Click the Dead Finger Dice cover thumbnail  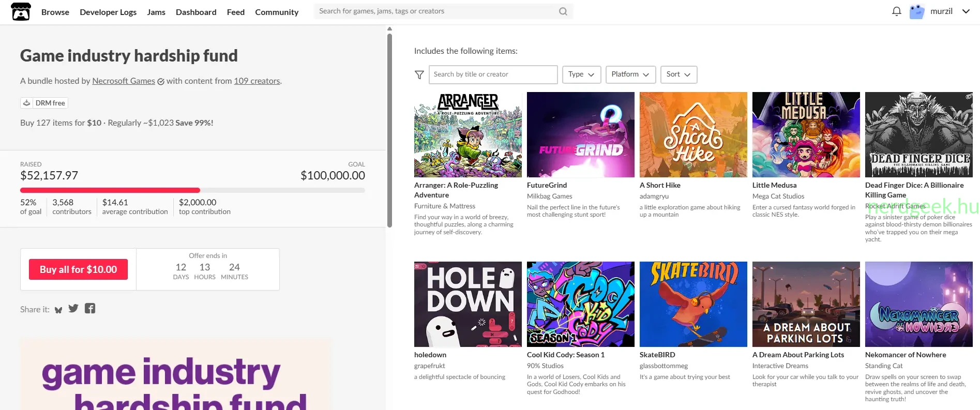click(x=919, y=134)
